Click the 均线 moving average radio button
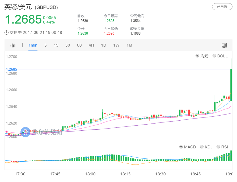The height and width of the screenshot is (182, 237). (x=197, y=56)
